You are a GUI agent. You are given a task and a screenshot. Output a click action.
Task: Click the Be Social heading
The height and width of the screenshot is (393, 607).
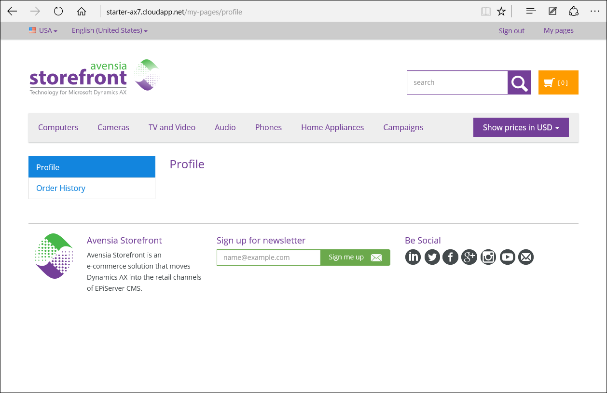tap(423, 240)
